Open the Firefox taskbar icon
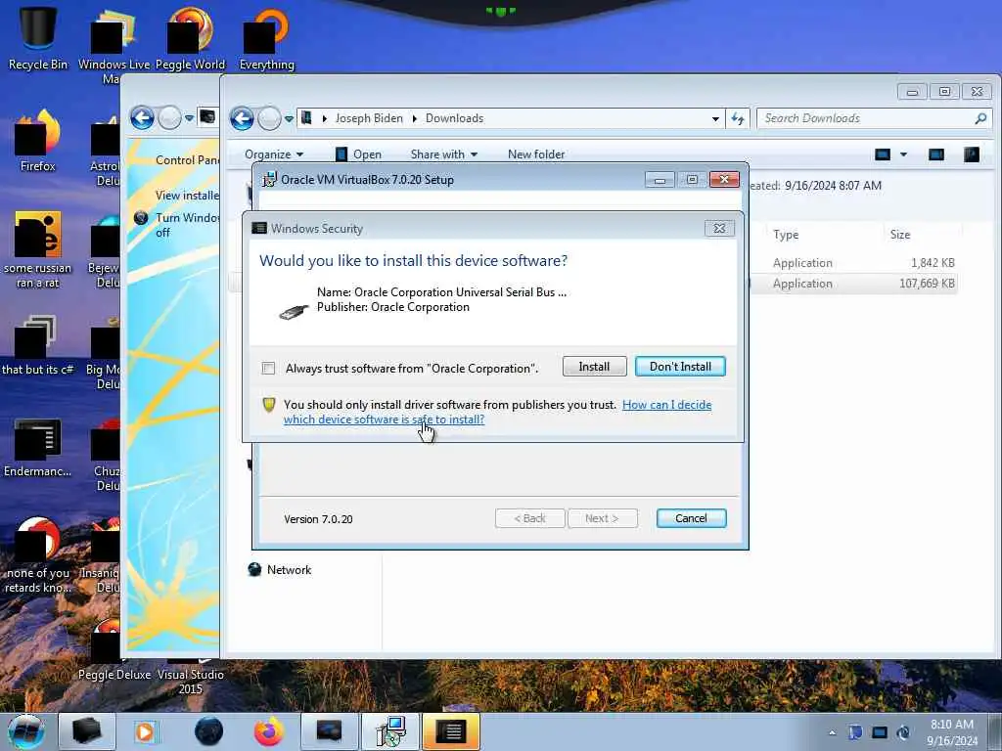 269,731
